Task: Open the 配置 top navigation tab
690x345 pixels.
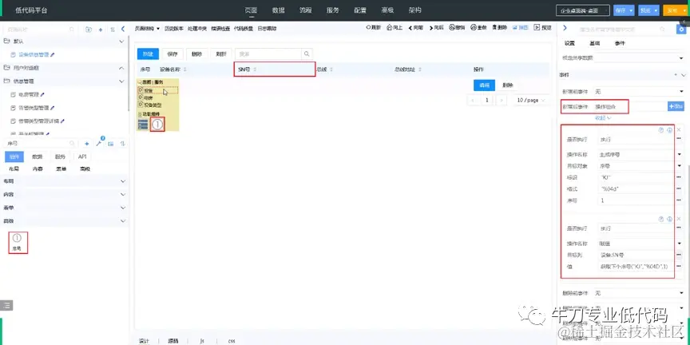Action: (360, 10)
